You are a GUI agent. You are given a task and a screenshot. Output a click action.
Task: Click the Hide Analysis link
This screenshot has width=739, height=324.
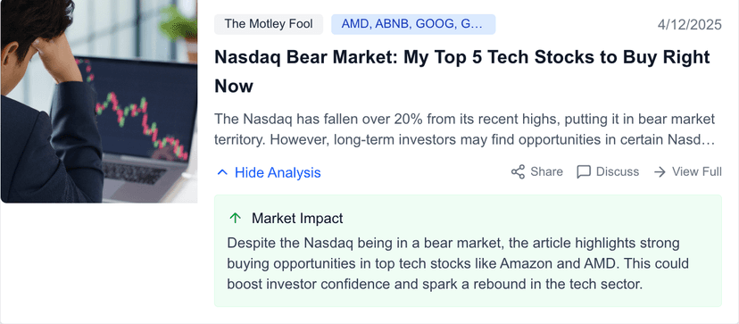pos(269,172)
